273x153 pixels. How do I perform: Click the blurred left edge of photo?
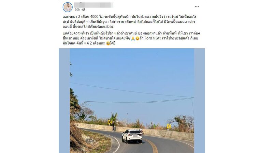(64, 101)
